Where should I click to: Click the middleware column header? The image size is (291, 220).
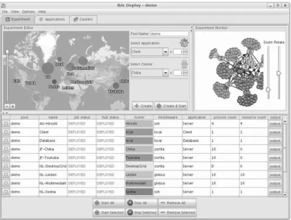pos(168,117)
